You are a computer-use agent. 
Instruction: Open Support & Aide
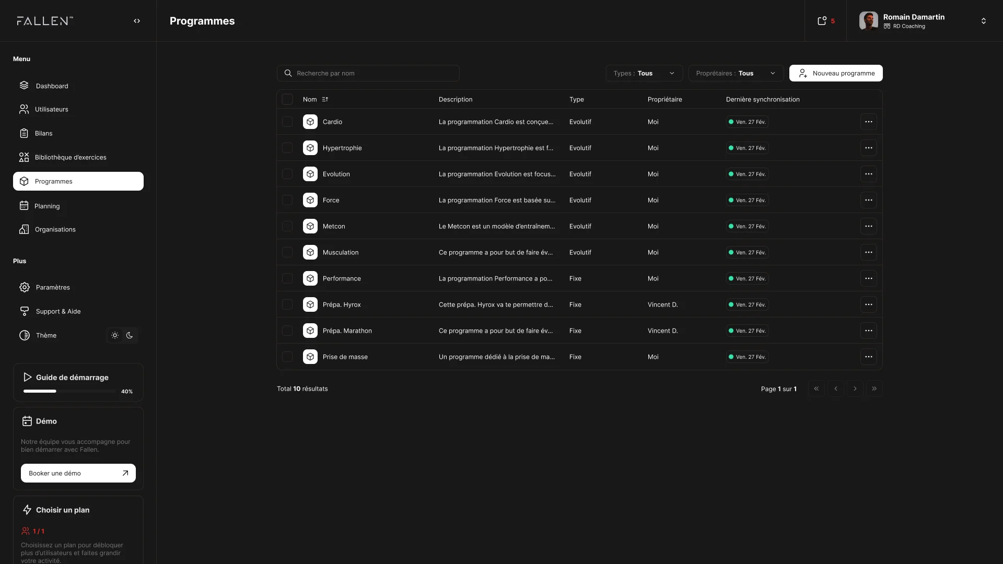[x=78, y=311]
